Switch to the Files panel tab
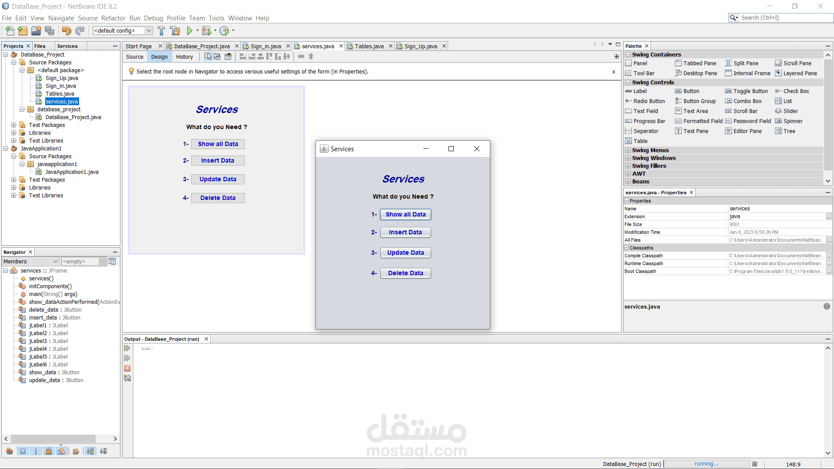 point(40,46)
